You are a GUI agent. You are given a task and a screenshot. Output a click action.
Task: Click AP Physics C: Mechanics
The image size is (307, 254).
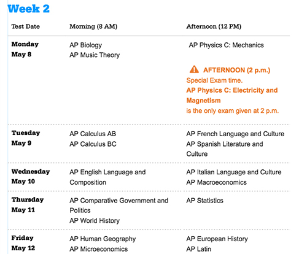click(226, 45)
